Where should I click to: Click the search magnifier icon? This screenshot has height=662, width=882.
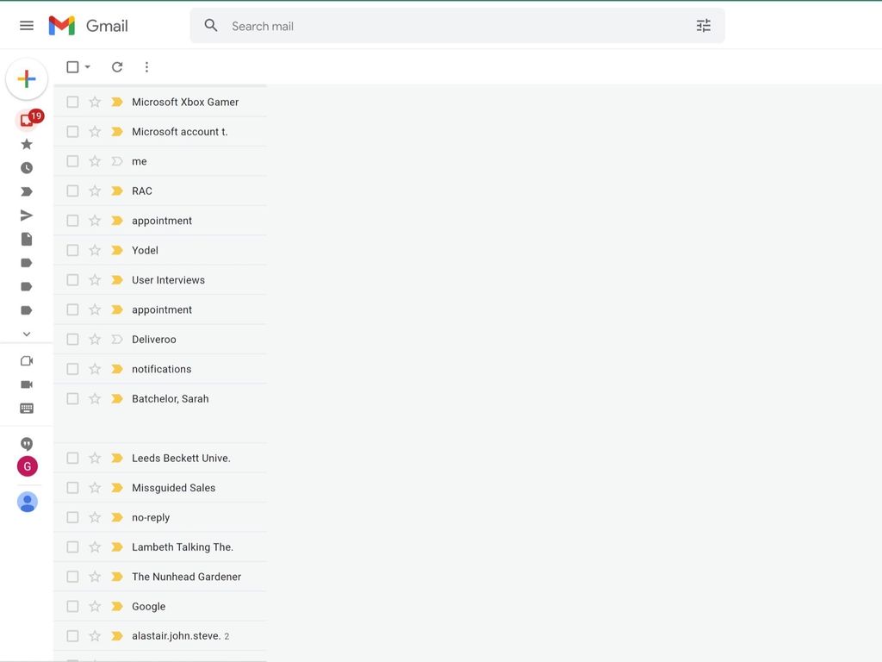point(211,25)
